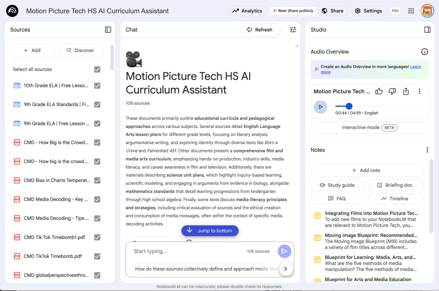Image resolution: width=439 pixels, height=291 pixels.
Task: Give thumbs up to audio overview
Action: click(x=379, y=91)
